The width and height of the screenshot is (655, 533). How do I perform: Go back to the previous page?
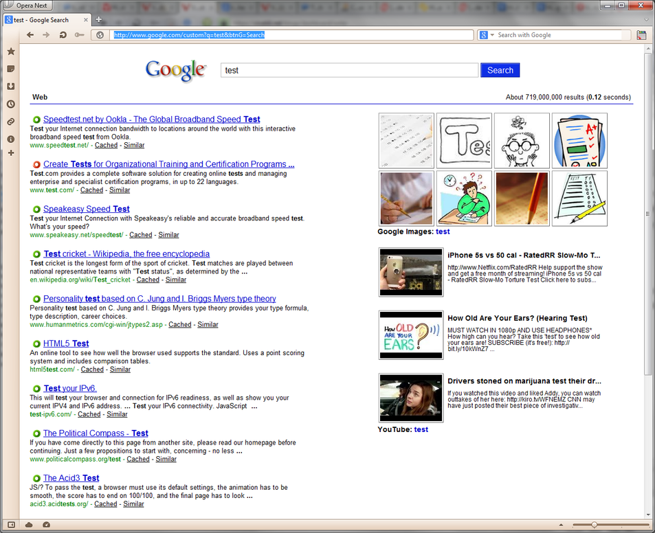pos(30,35)
